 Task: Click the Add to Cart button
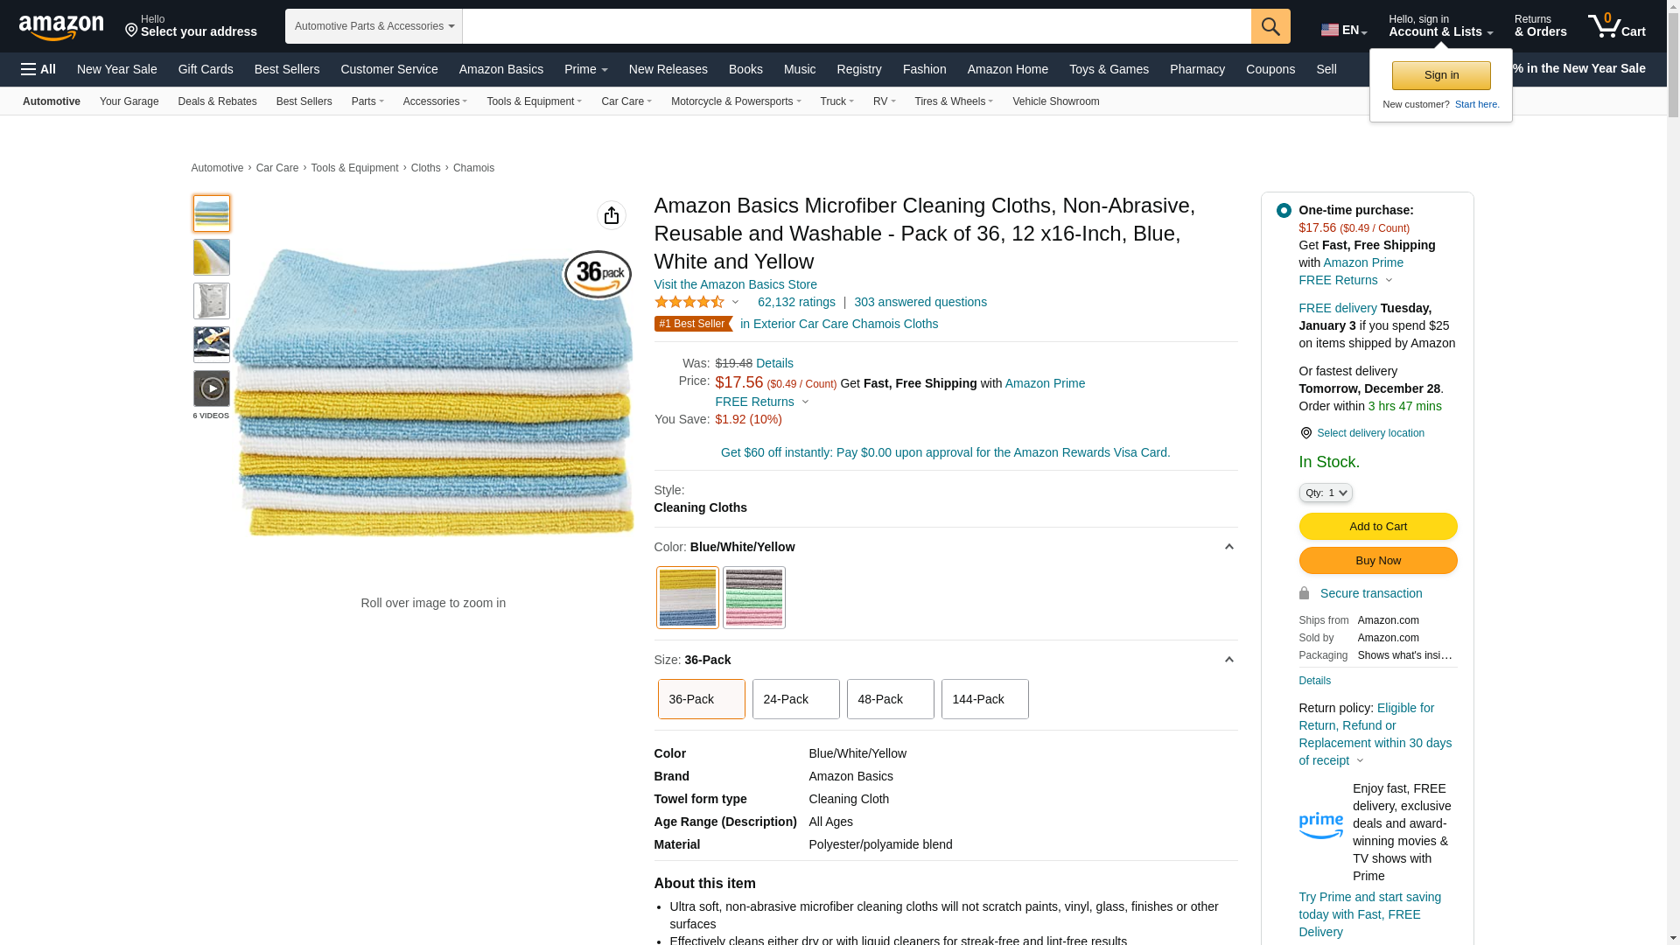click(1377, 527)
